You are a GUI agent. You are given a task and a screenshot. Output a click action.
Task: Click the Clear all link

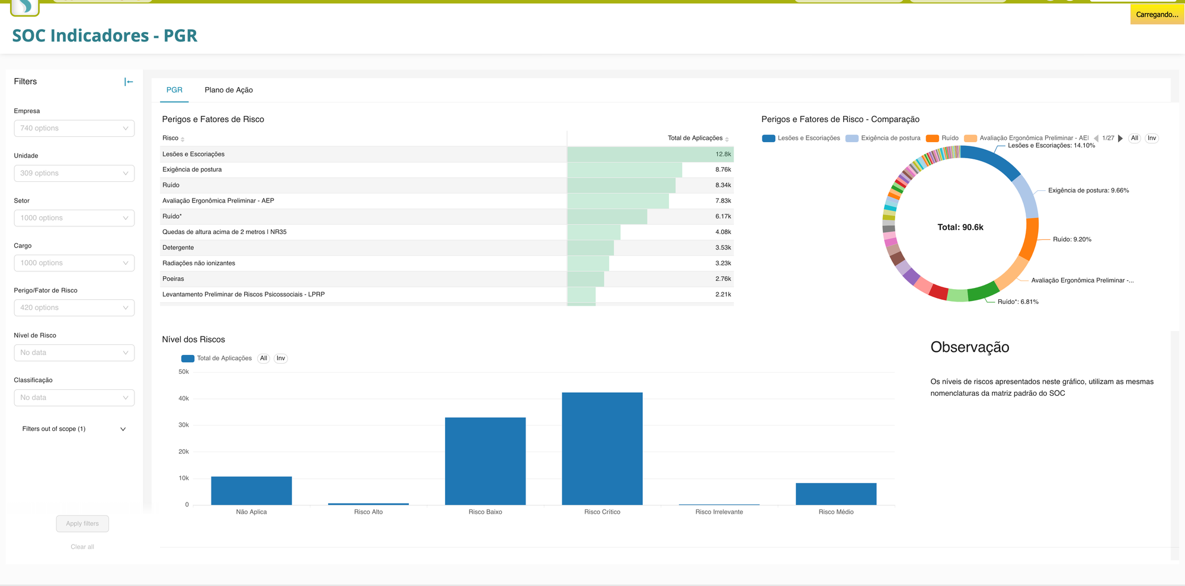pyautogui.click(x=82, y=547)
